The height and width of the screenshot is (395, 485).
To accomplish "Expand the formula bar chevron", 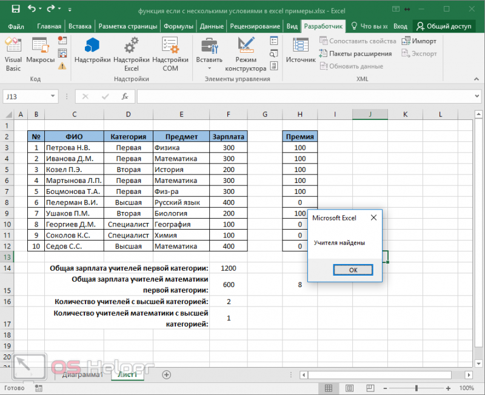I will [477, 96].
